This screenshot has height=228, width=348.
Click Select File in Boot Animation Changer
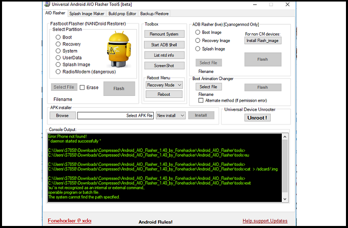pos(208,87)
